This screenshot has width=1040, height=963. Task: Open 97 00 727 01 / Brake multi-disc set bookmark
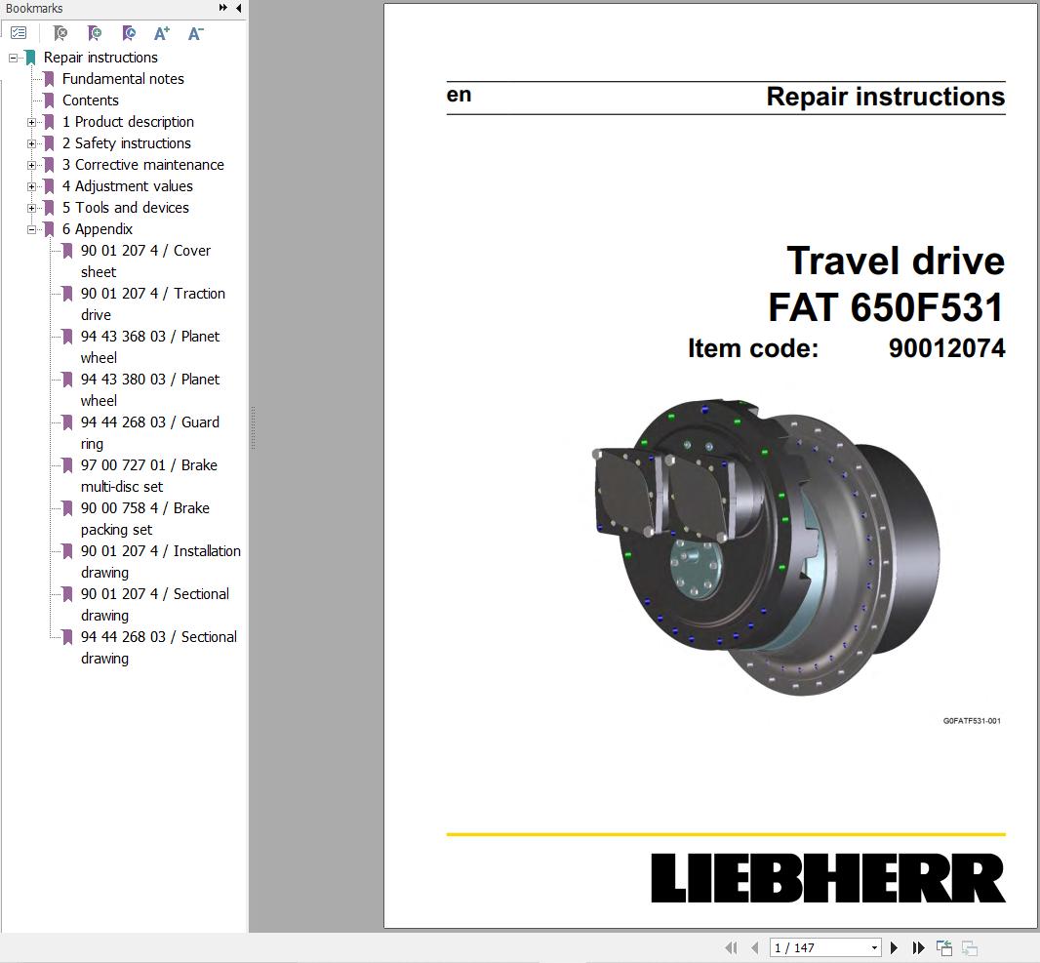[x=148, y=475]
